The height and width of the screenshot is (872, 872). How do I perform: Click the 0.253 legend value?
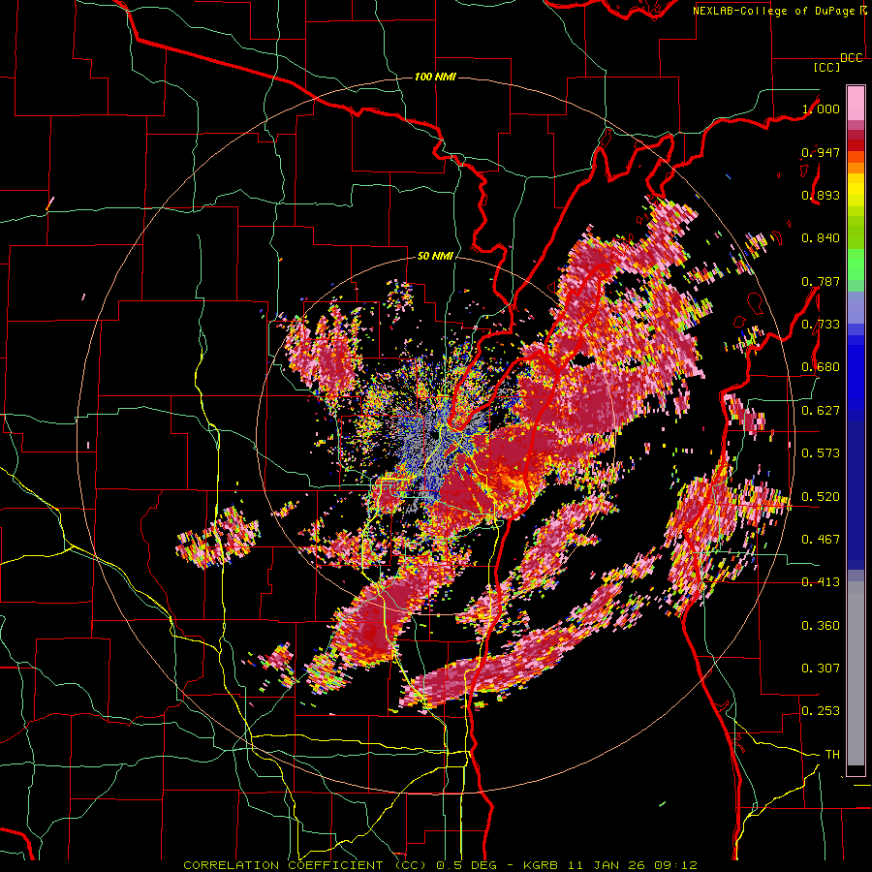tap(821, 711)
